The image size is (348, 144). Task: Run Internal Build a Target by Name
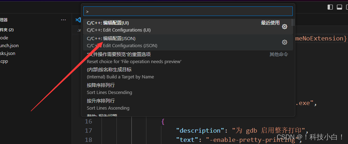pos(188,73)
